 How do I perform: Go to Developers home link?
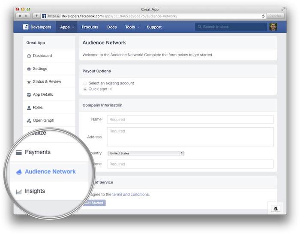tap(41, 27)
